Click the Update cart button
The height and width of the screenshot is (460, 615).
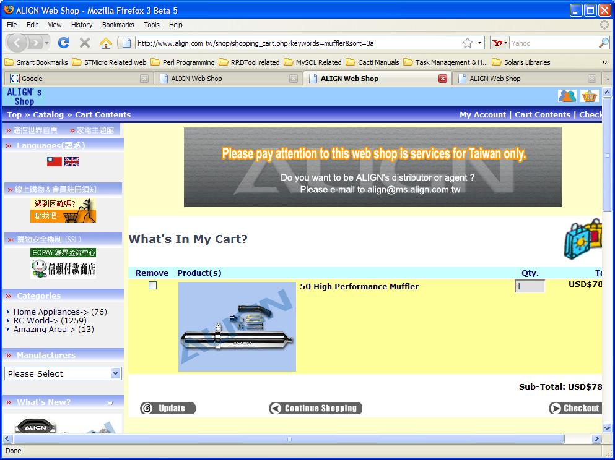[168, 408]
